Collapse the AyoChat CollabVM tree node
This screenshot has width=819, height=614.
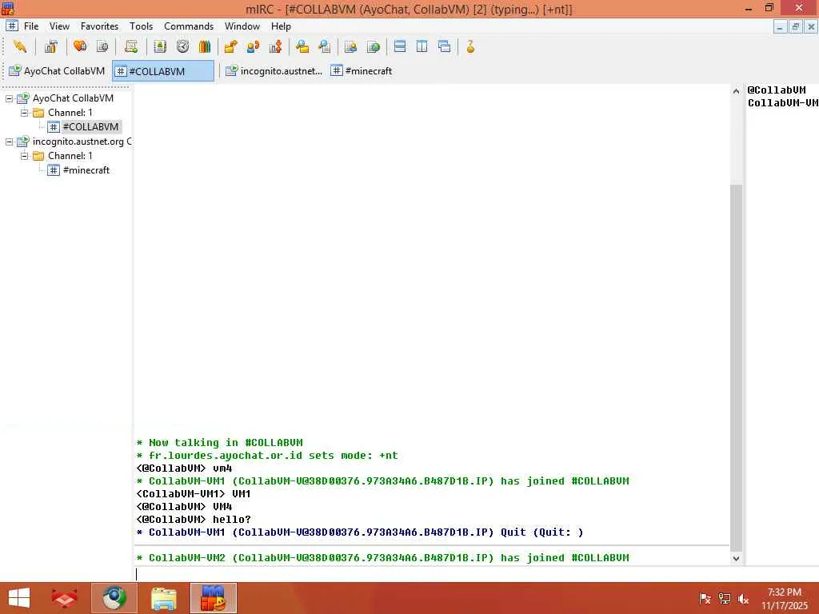[10, 98]
